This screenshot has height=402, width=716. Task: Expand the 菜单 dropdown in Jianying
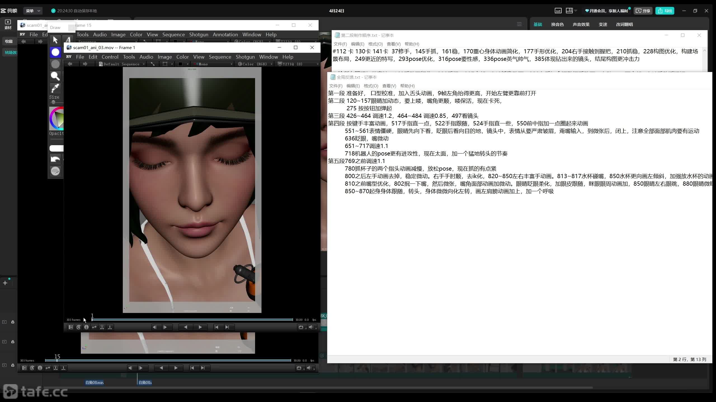coord(33,11)
